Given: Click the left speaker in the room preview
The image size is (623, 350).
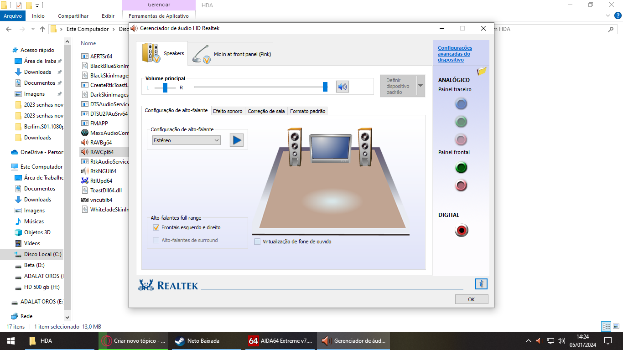Looking at the screenshot, I should (294, 147).
